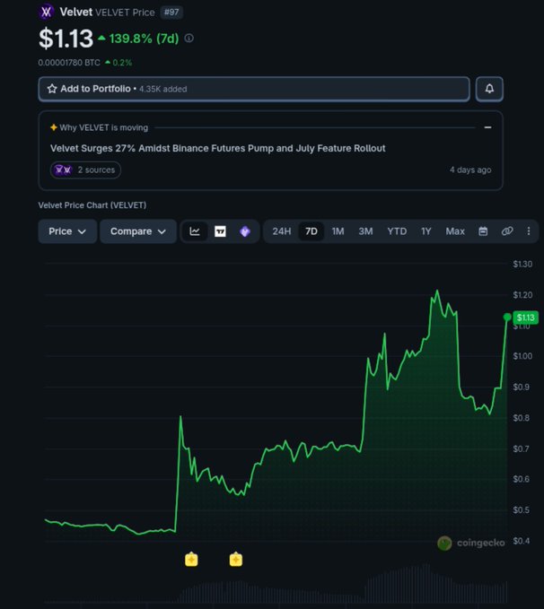544x609 pixels.
Task: Open the Velvet Surges 27% headline
Action: [218, 148]
